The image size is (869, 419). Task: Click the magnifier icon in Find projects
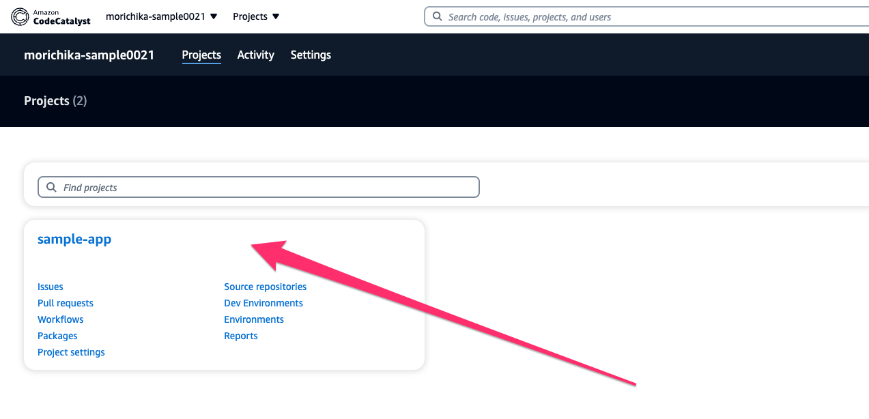(51, 187)
